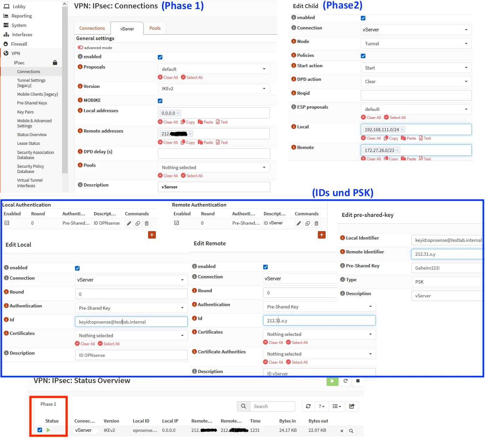Click the green connected status arrow for vServer

[x=48, y=430]
